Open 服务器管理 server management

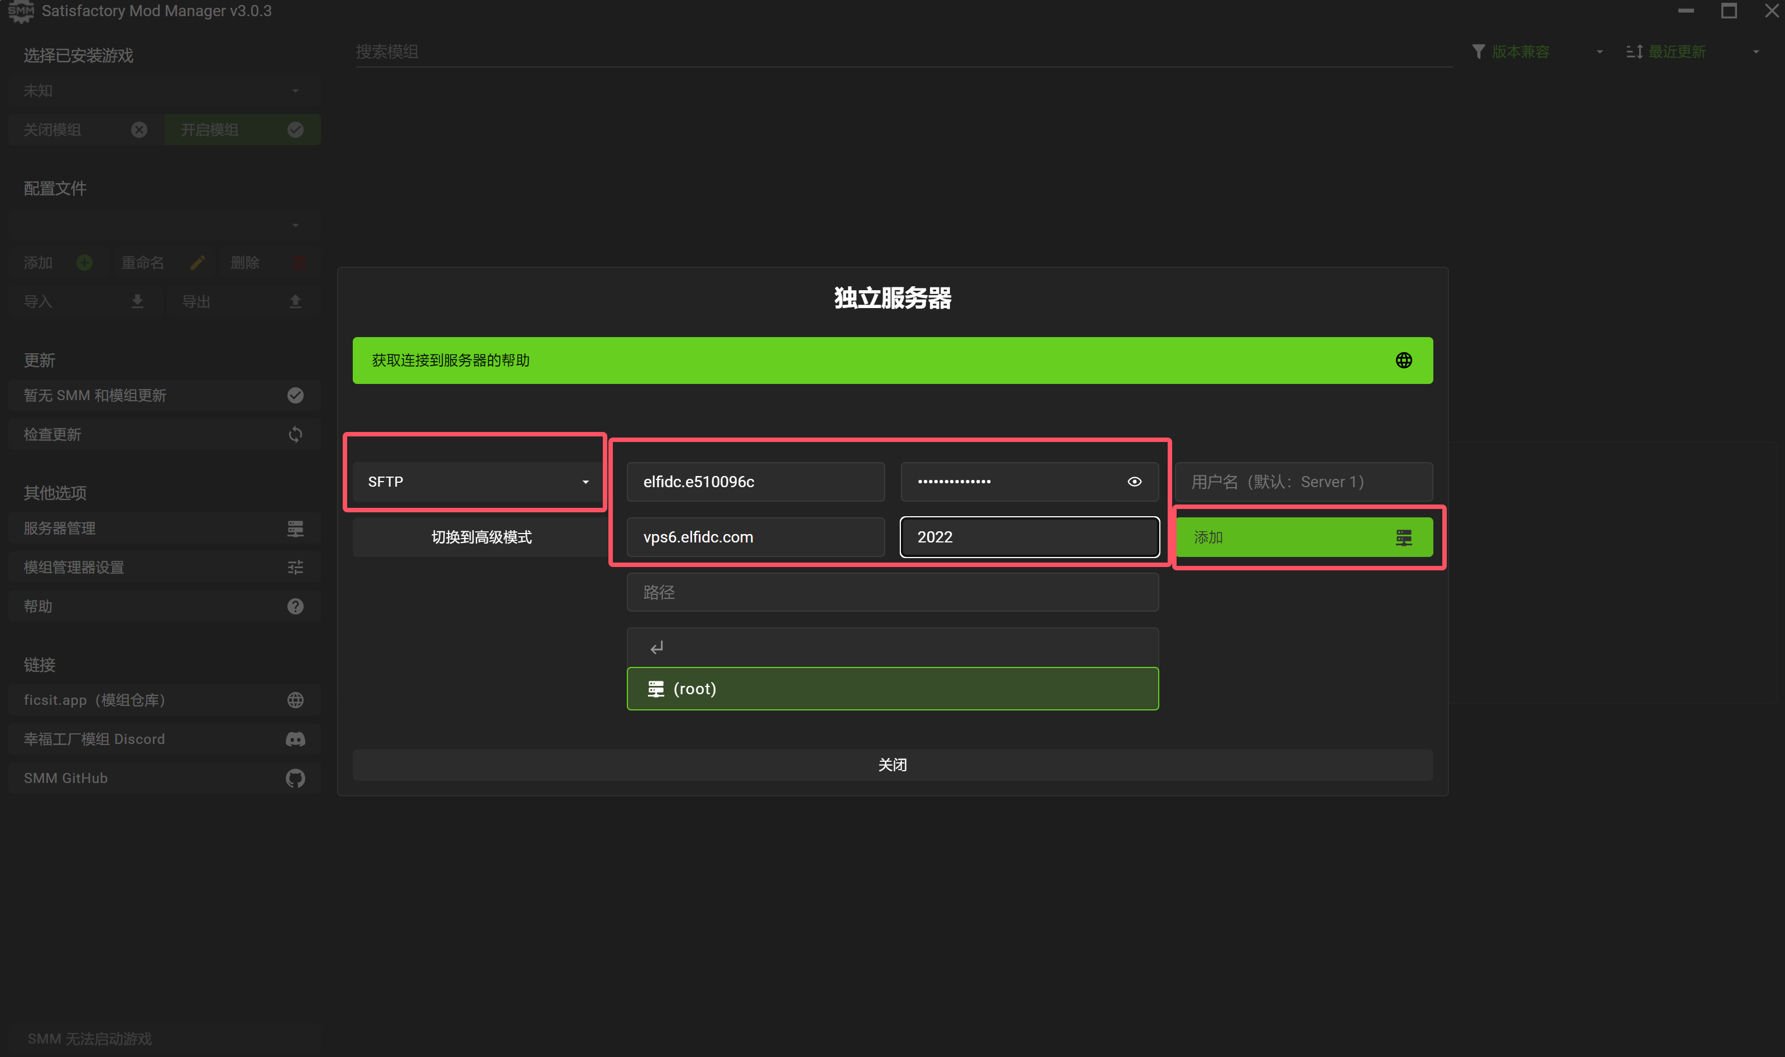(x=164, y=528)
